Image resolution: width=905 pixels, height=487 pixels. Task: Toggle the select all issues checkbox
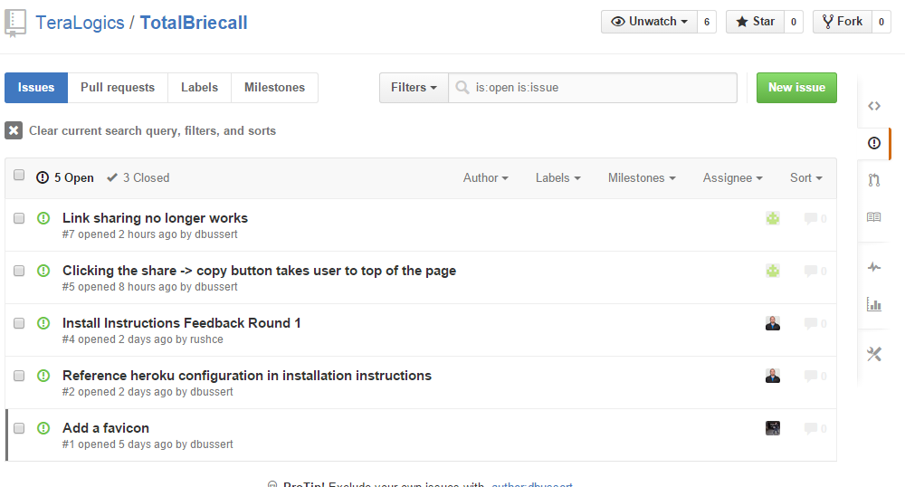tap(19, 176)
